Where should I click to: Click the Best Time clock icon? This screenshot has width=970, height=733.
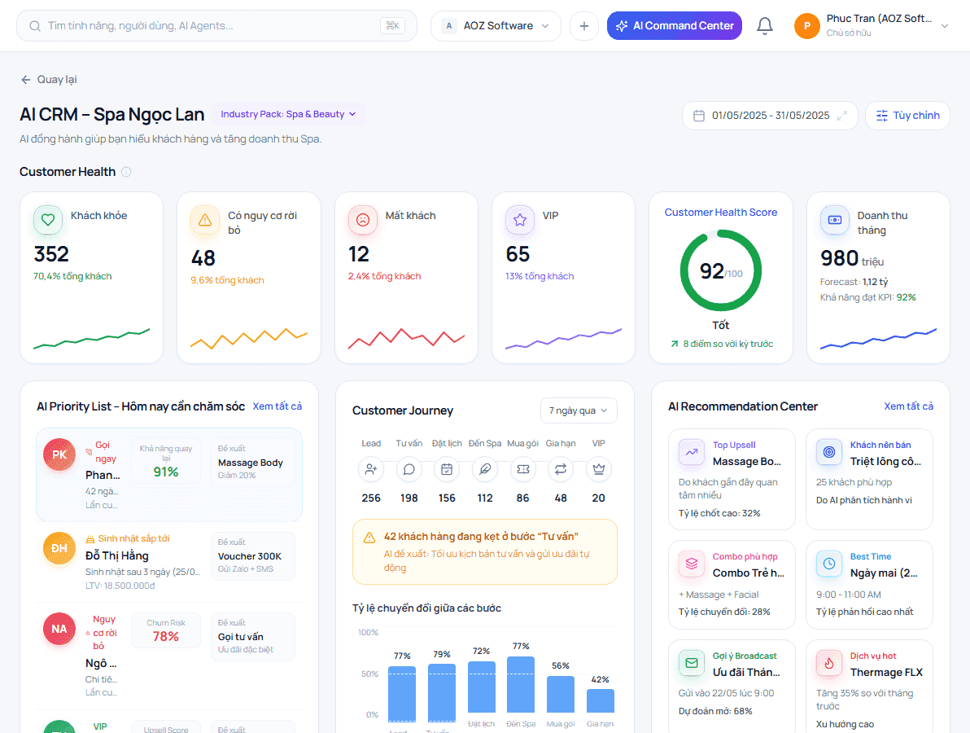click(829, 564)
